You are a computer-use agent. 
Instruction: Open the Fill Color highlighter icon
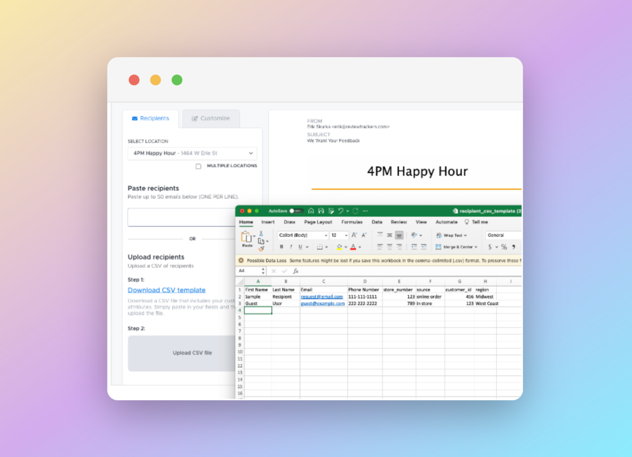tap(339, 247)
